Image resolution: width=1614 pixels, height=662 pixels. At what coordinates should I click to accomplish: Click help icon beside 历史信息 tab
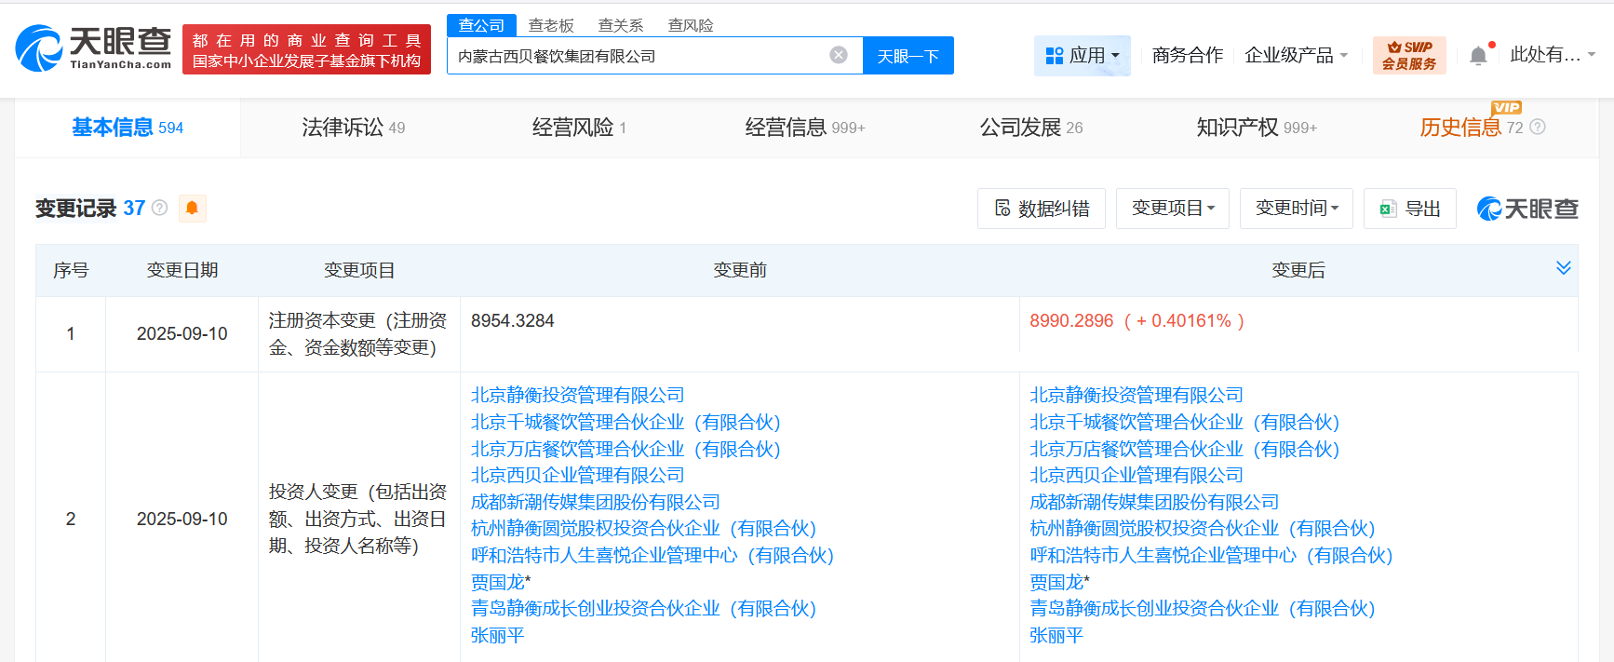[1538, 128]
